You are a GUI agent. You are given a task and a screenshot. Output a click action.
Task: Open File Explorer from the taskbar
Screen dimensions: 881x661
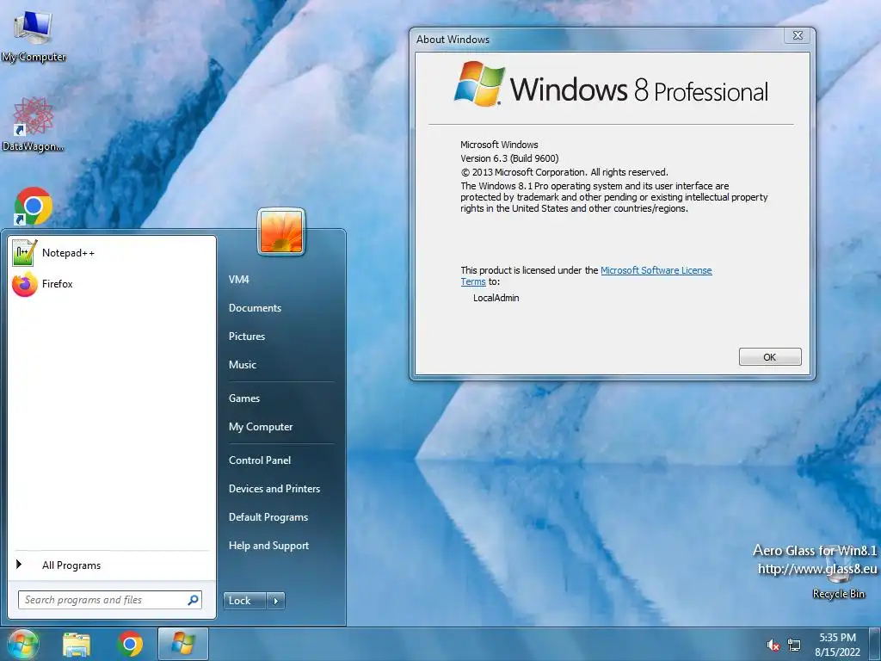(x=77, y=644)
